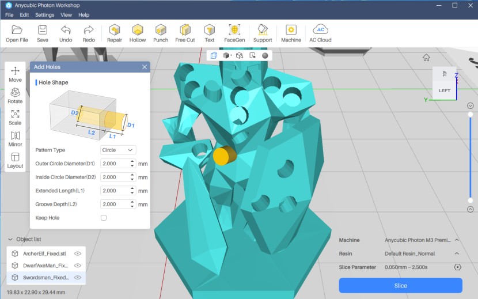The width and height of the screenshot is (478, 299).
Task: Select the Punch tool
Action: coord(161,33)
